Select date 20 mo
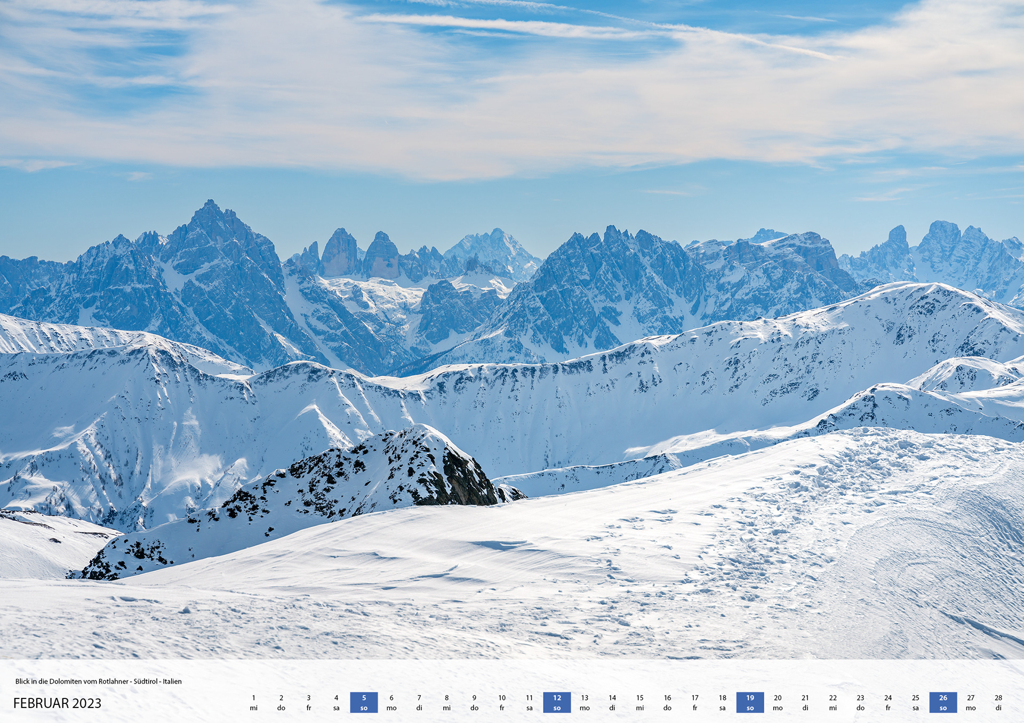The image size is (1024, 723). [778, 703]
